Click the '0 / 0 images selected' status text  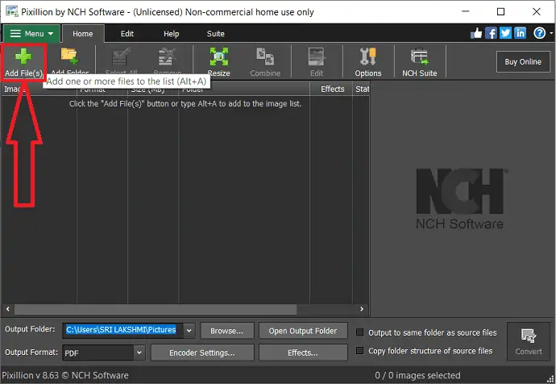417,375
